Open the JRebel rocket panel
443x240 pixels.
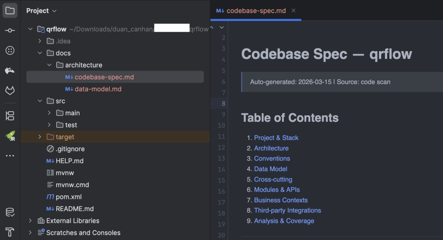[10, 136]
